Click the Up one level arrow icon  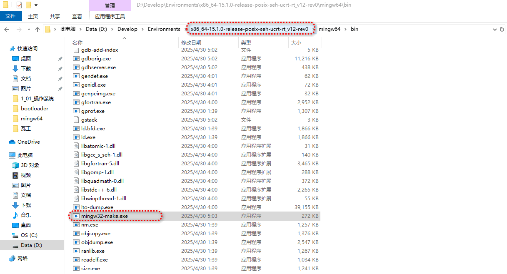[x=37, y=29]
